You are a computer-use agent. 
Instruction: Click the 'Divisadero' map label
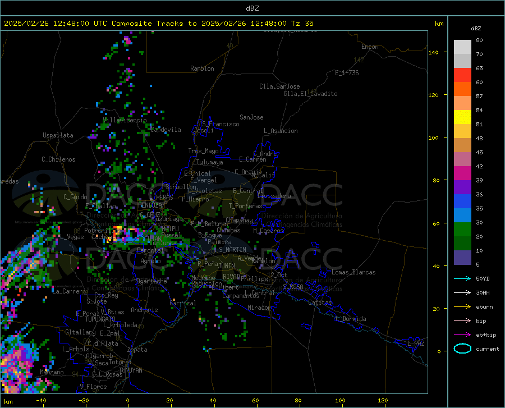pos(274,196)
